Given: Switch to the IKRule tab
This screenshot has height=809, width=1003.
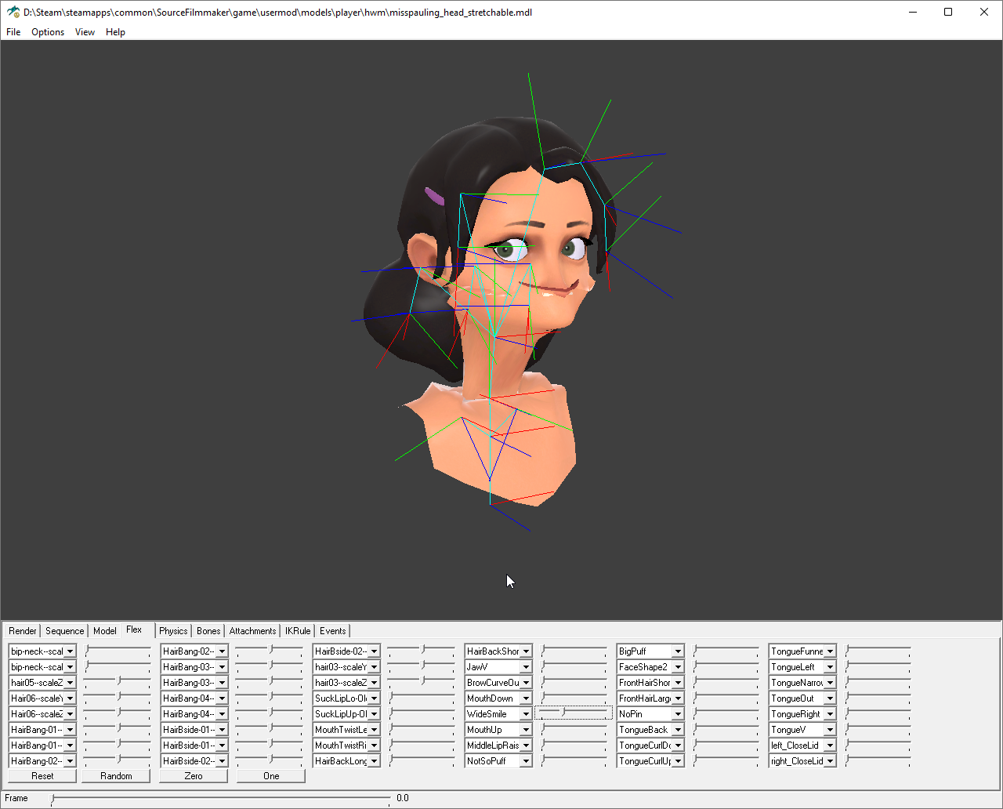Looking at the screenshot, I should click(298, 631).
